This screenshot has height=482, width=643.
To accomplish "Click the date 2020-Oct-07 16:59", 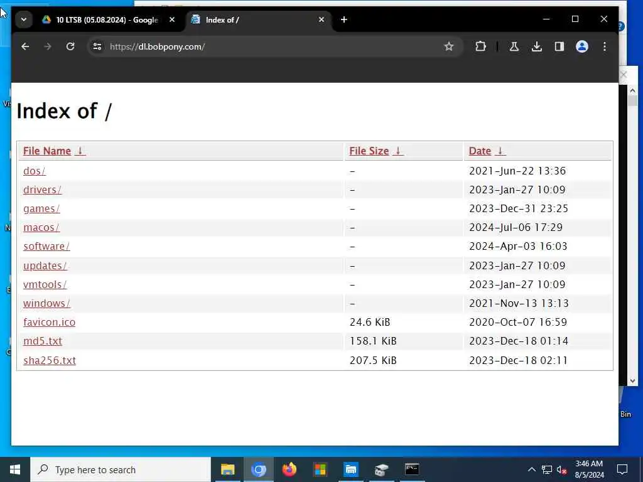I will (518, 322).
